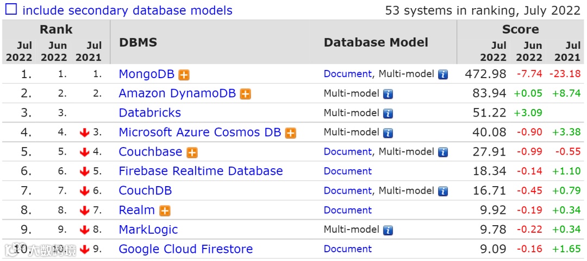Click the Document model link for Couchbase
Screen dimensions: 587x261
(x=348, y=152)
